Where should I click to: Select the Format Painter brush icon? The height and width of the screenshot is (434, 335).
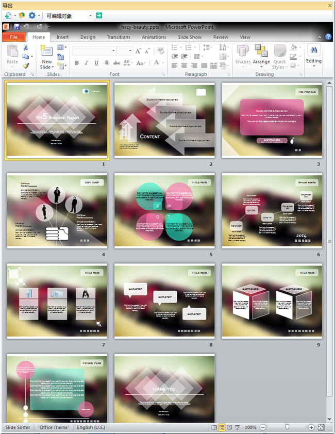click(x=26, y=65)
